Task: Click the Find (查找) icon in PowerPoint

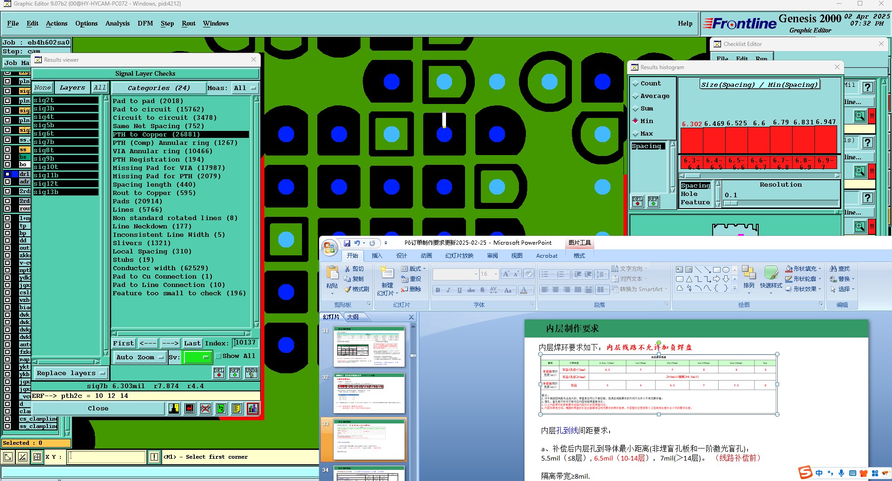Action: (x=840, y=269)
